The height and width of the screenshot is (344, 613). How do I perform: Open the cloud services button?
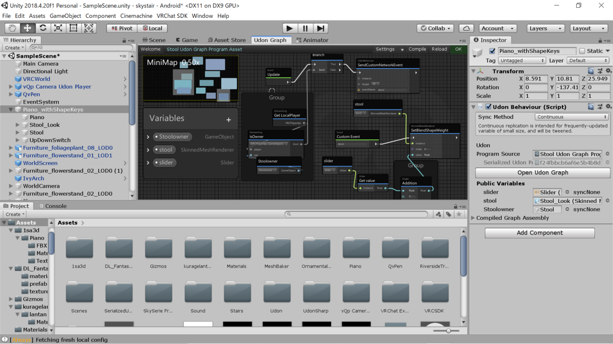pyautogui.click(x=466, y=29)
